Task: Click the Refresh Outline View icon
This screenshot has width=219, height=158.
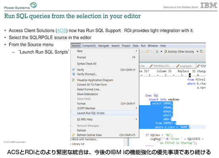Action: (x=74, y=135)
